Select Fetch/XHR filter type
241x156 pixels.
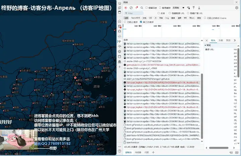coord(136,18)
